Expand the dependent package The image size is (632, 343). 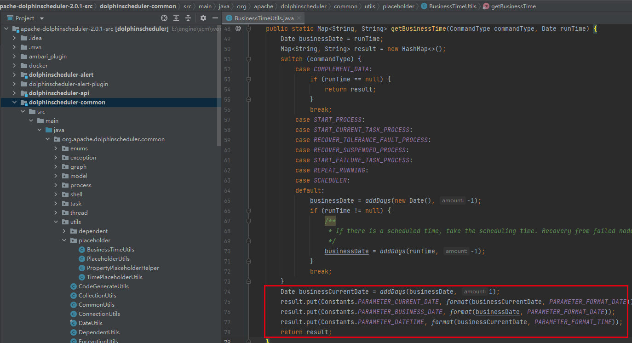(x=64, y=231)
